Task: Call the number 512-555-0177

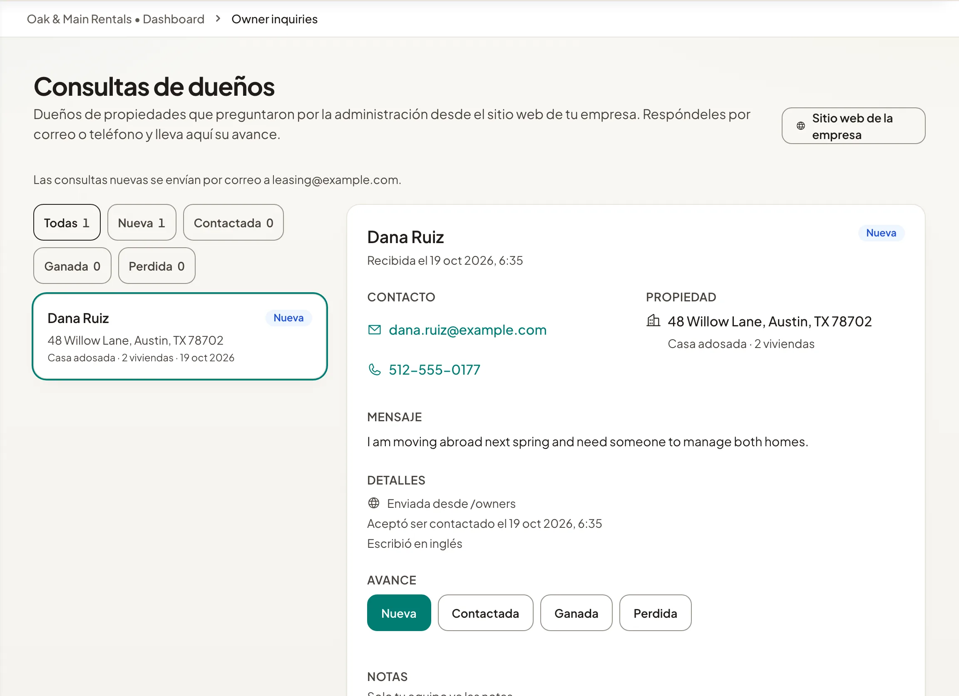Action: click(434, 369)
